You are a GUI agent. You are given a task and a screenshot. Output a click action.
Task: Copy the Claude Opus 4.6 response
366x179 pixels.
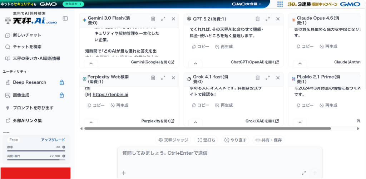(305, 46)
